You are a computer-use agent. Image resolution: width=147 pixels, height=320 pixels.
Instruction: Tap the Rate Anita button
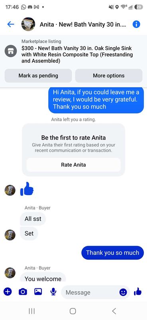pos(73,165)
